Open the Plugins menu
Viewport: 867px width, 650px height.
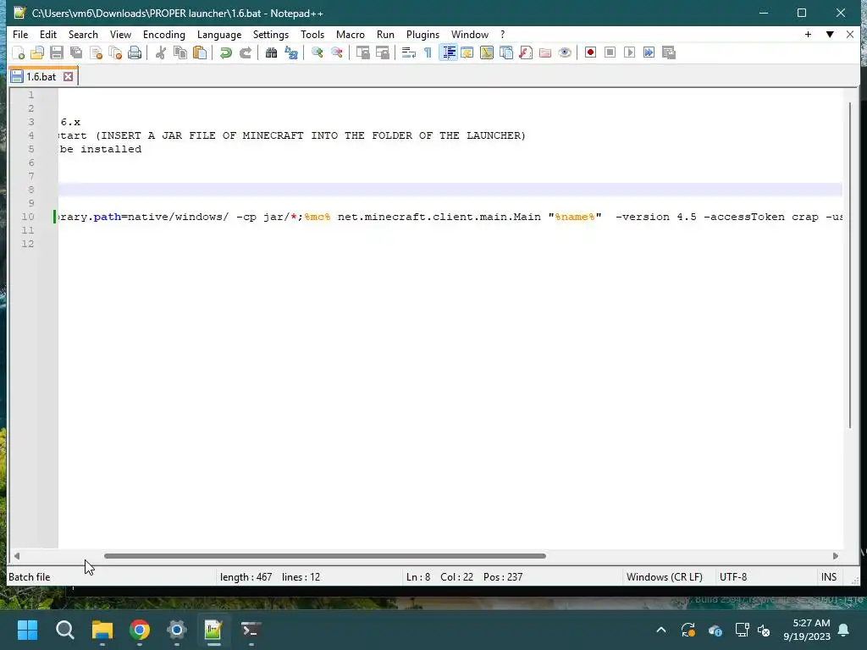(422, 34)
